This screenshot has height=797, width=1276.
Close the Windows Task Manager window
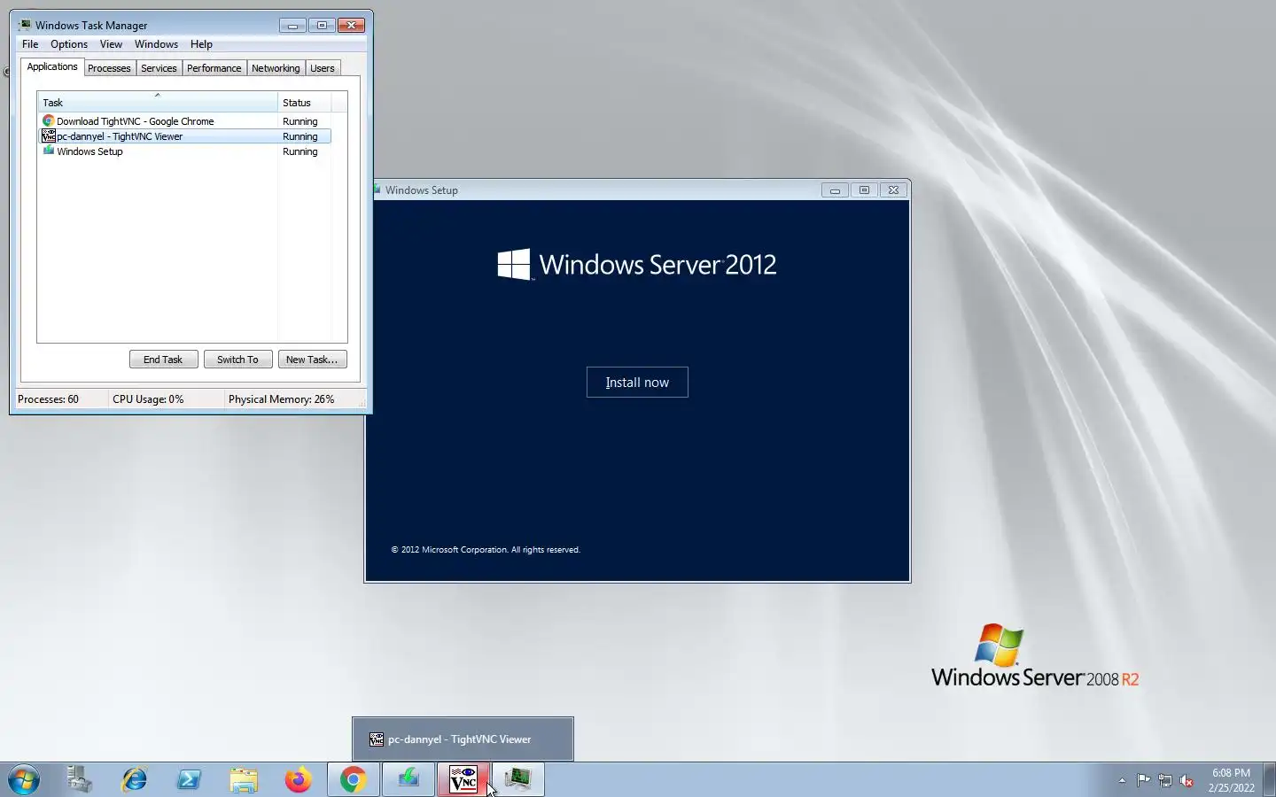tap(352, 26)
